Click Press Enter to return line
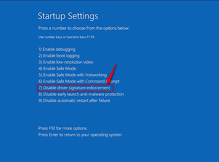Image resolution: width=219 pixels, height=162 pixels. click(x=80, y=135)
